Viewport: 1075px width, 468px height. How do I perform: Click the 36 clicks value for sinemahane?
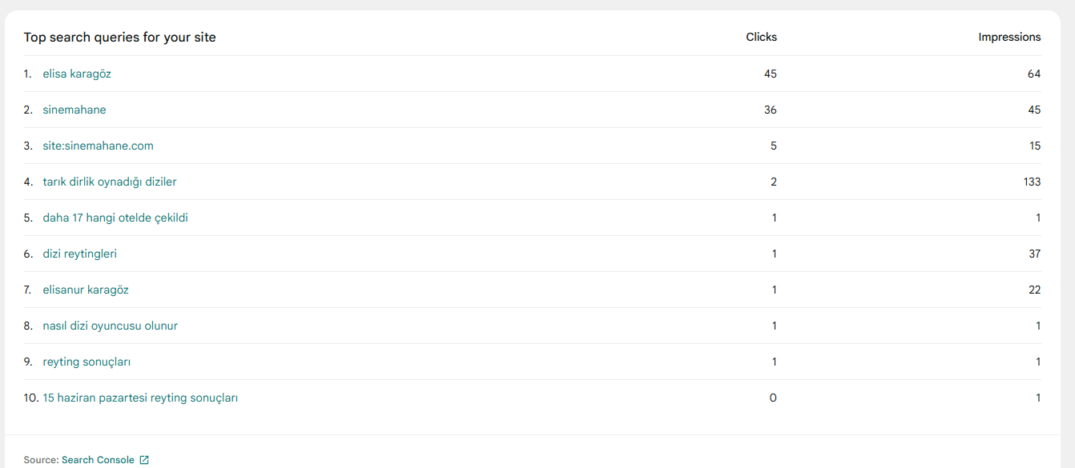pyautogui.click(x=771, y=110)
